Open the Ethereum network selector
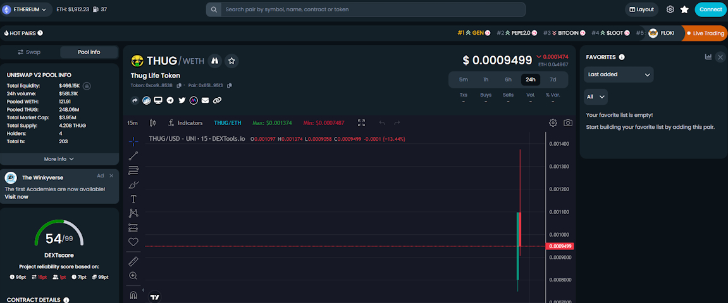Image resolution: width=728 pixels, height=303 pixels. (25, 9)
